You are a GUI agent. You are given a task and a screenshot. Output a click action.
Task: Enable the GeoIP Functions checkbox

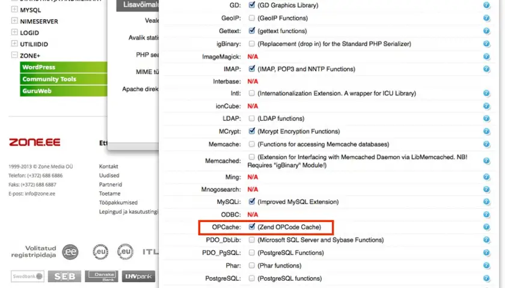251,18
